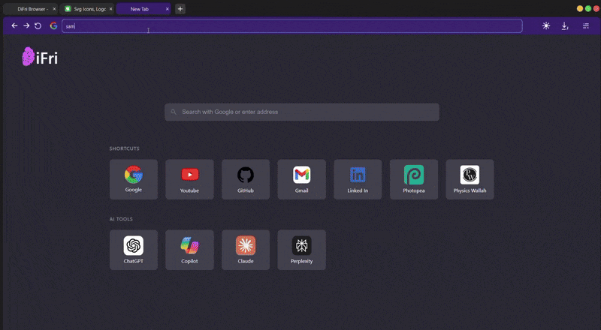The height and width of the screenshot is (330, 601).
Task: Switch to the Svg Icons, Logo tab
Action: (x=87, y=9)
